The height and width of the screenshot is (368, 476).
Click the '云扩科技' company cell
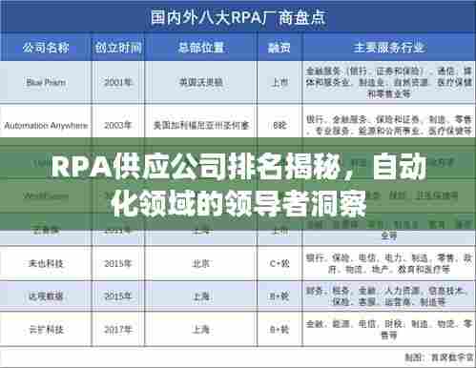pyautogui.click(x=46, y=330)
